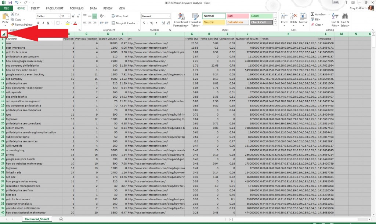Add a new sheet with the plus button
Image resolution: width=376 pixels, height=224 pixels.
pyautogui.click(x=61, y=219)
